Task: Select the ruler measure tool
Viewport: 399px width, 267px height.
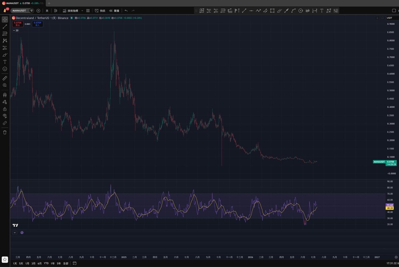Action: [x=5, y=78]
